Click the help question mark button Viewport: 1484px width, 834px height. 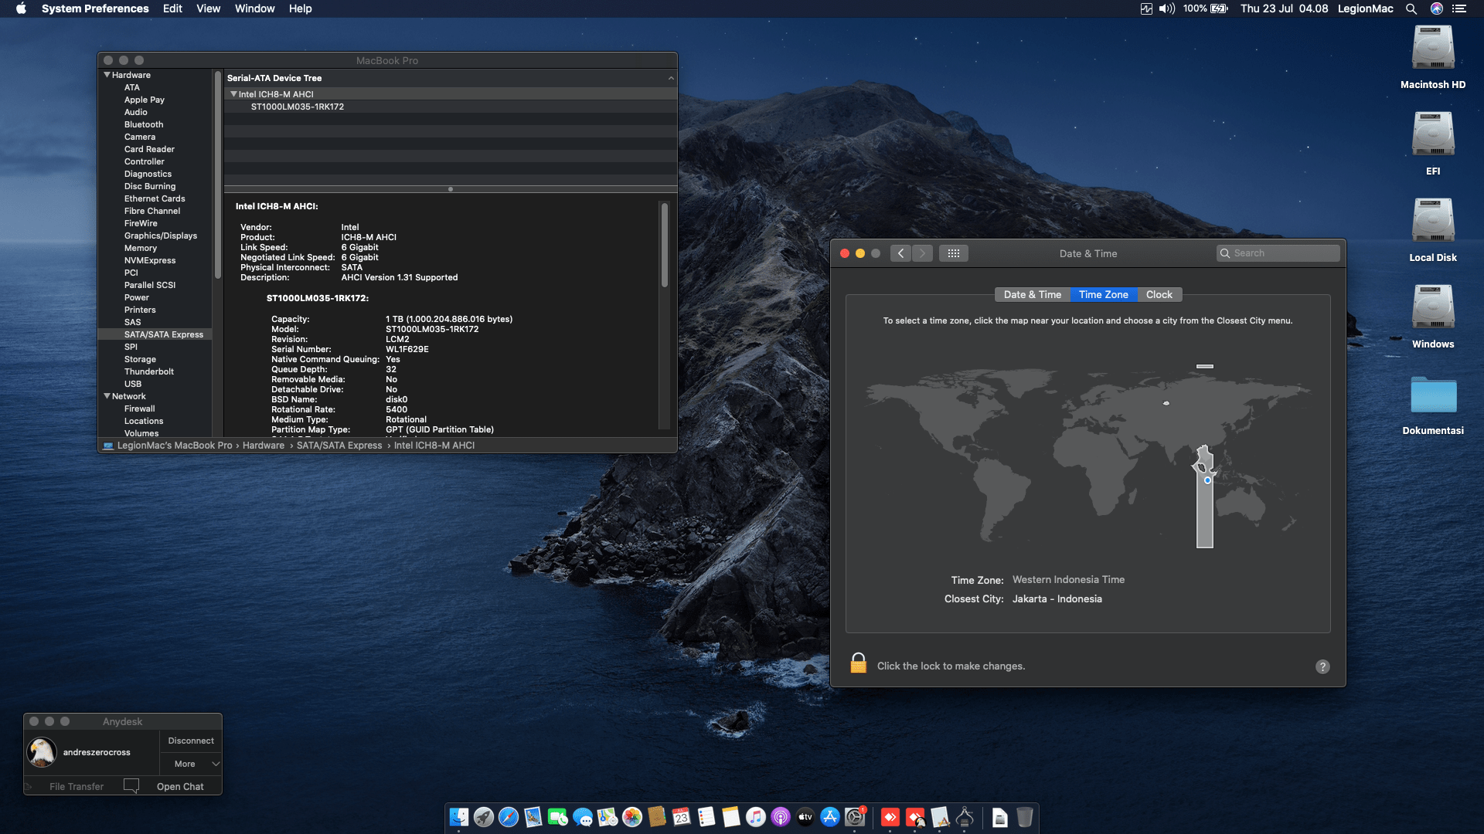[1322, 666]
